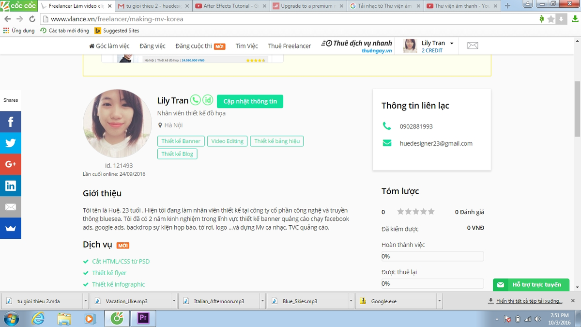Share by email sidebar icon

(x=11, y=207)
